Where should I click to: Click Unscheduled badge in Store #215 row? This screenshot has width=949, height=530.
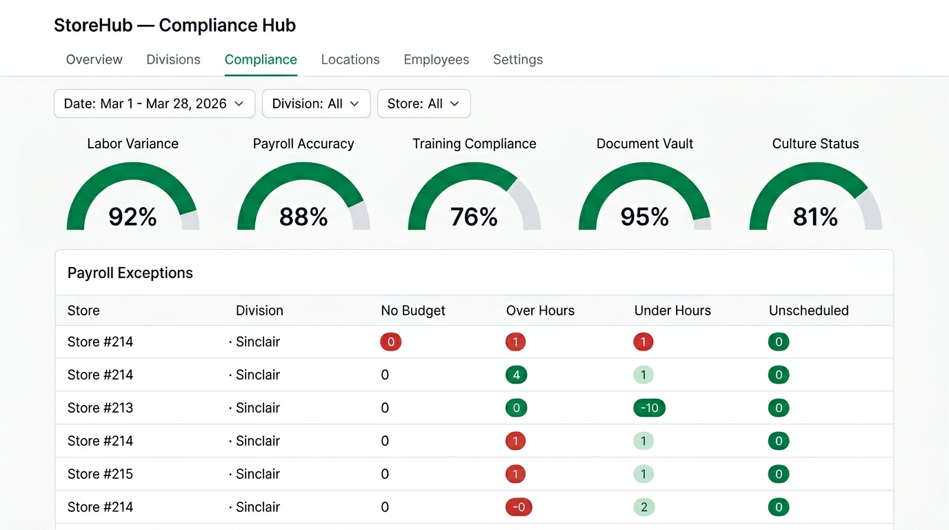tap(779, 474)
